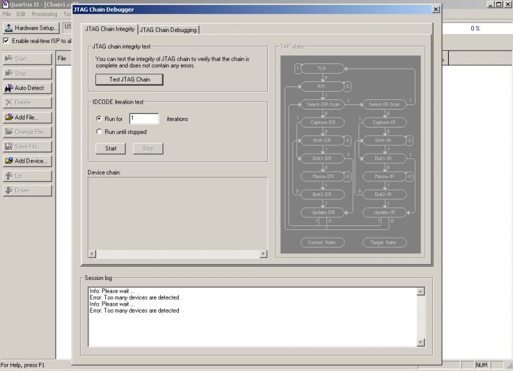Click first 'Error: Too many devices' log line
The height and width of the screenshot is (371, 513).
(x=135, y=297)
